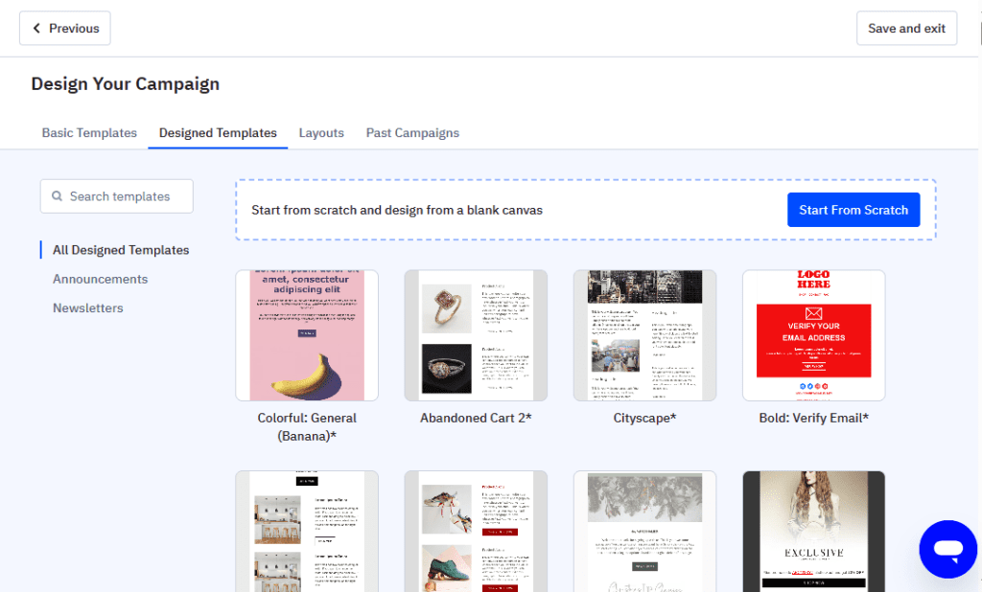Click the search magnifier icon
Screen dimensions: 982x592
tap(58, 196)
